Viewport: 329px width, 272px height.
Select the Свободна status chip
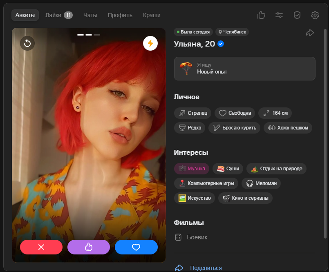(x=235, y=113)
